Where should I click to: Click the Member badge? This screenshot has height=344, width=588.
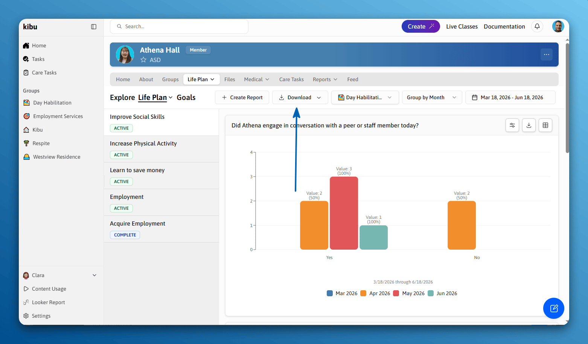click(x=198, y=50)
